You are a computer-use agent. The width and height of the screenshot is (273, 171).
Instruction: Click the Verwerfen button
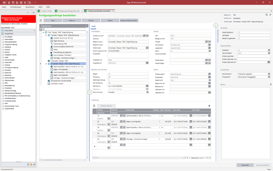coord(245,165)
